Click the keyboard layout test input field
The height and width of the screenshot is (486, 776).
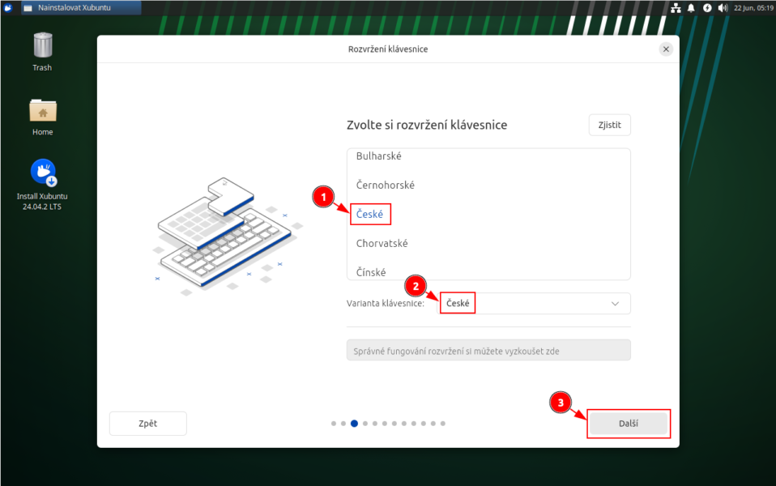click(x=488, y=351)
